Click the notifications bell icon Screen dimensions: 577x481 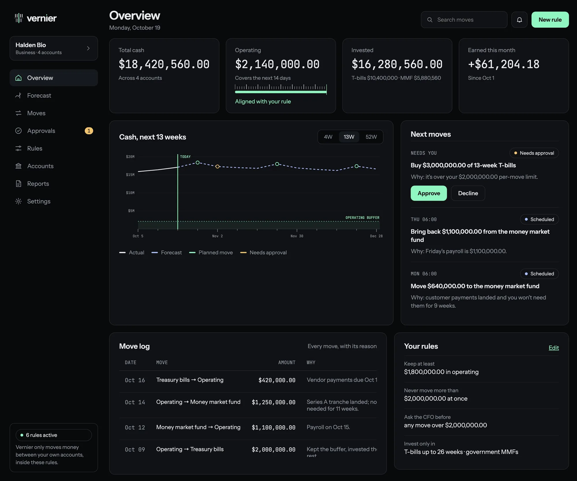[x=519, y=20]
